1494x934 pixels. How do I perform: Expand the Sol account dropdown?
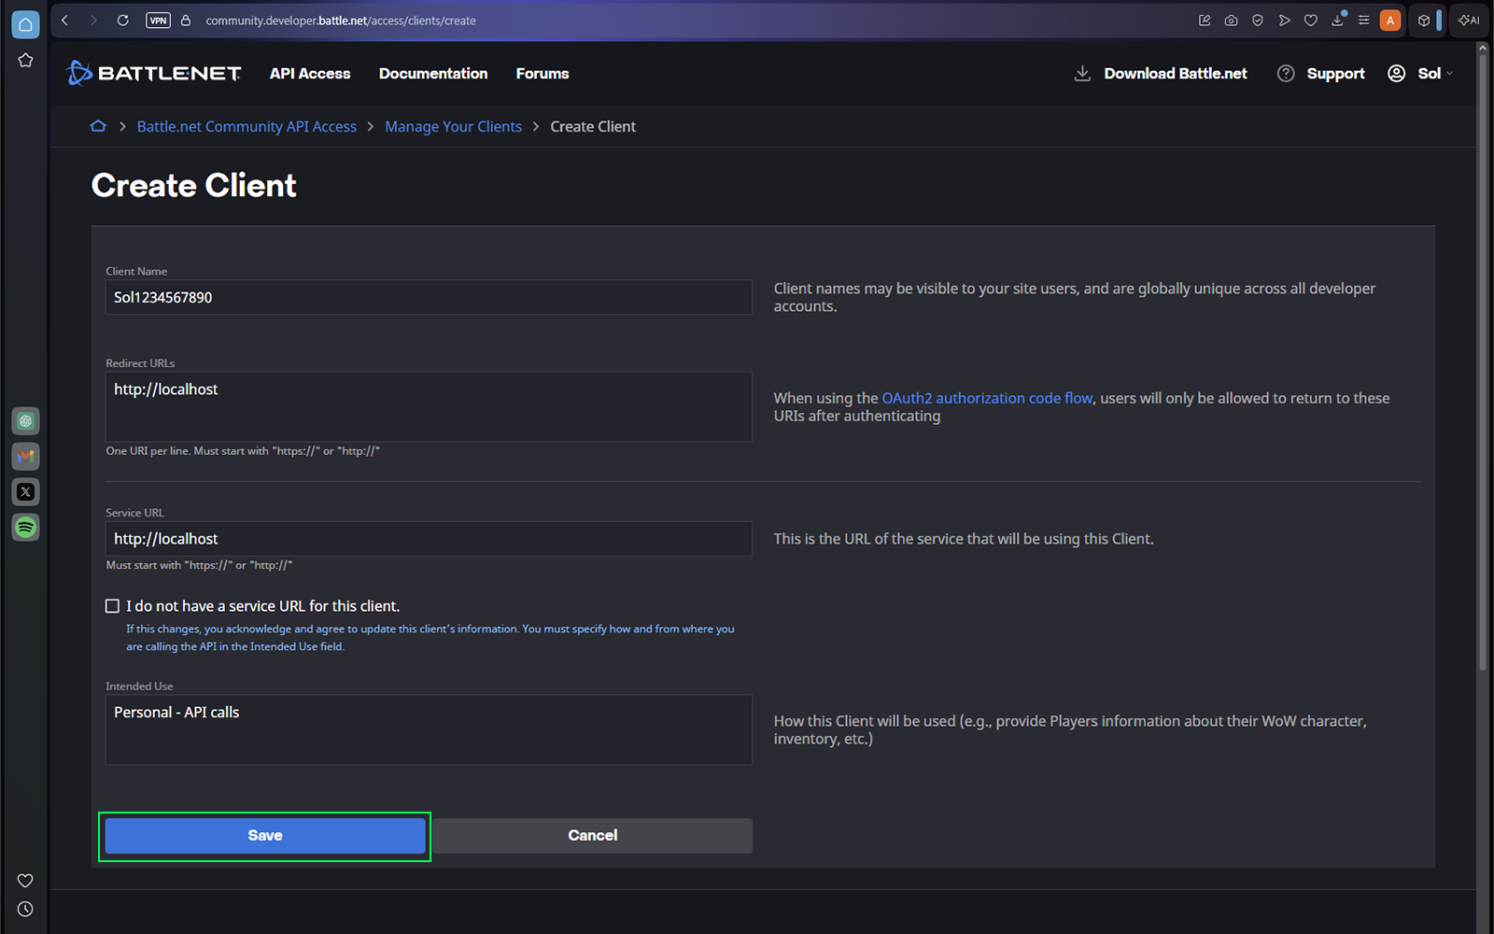(x=1420, y=74)
